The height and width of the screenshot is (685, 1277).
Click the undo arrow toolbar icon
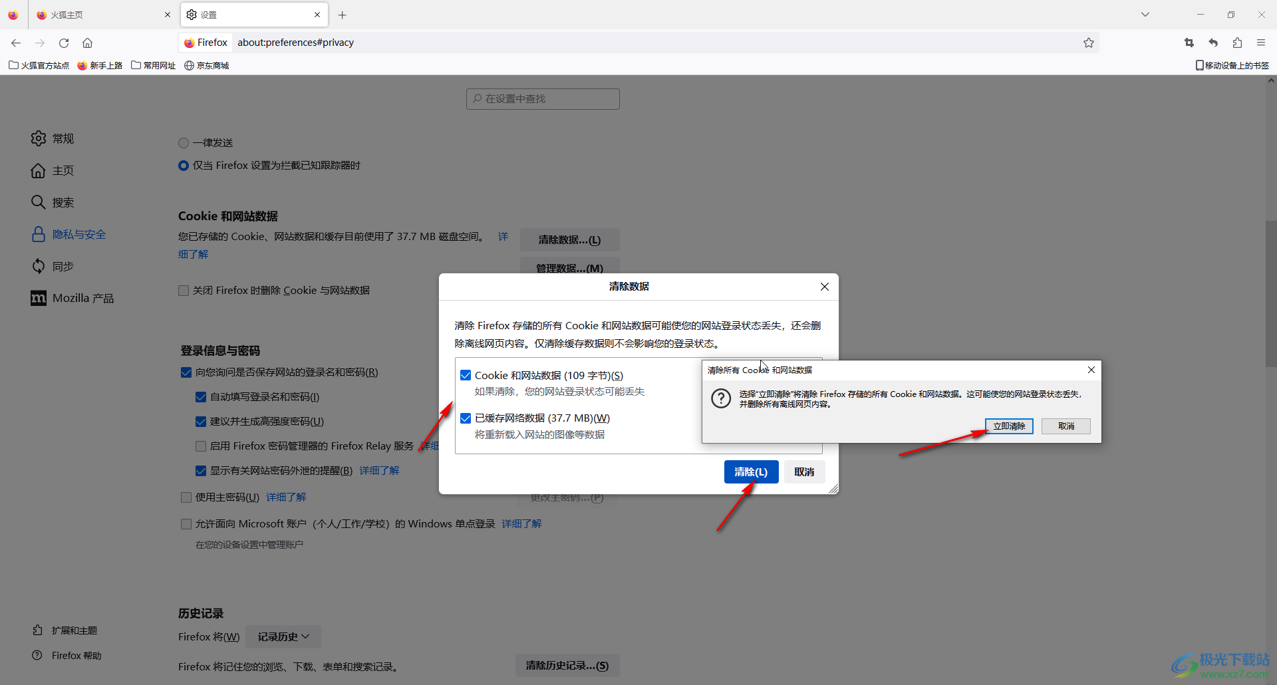[1213, 43]
